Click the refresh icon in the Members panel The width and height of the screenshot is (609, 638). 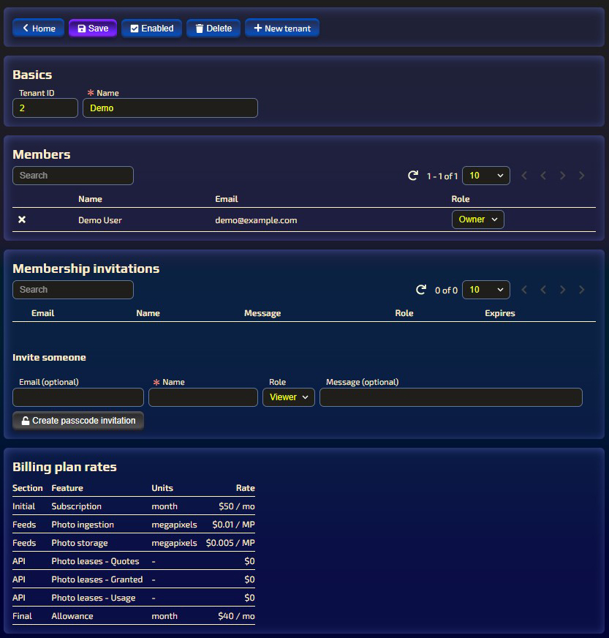pyautogui.click(x=413, y=176)
